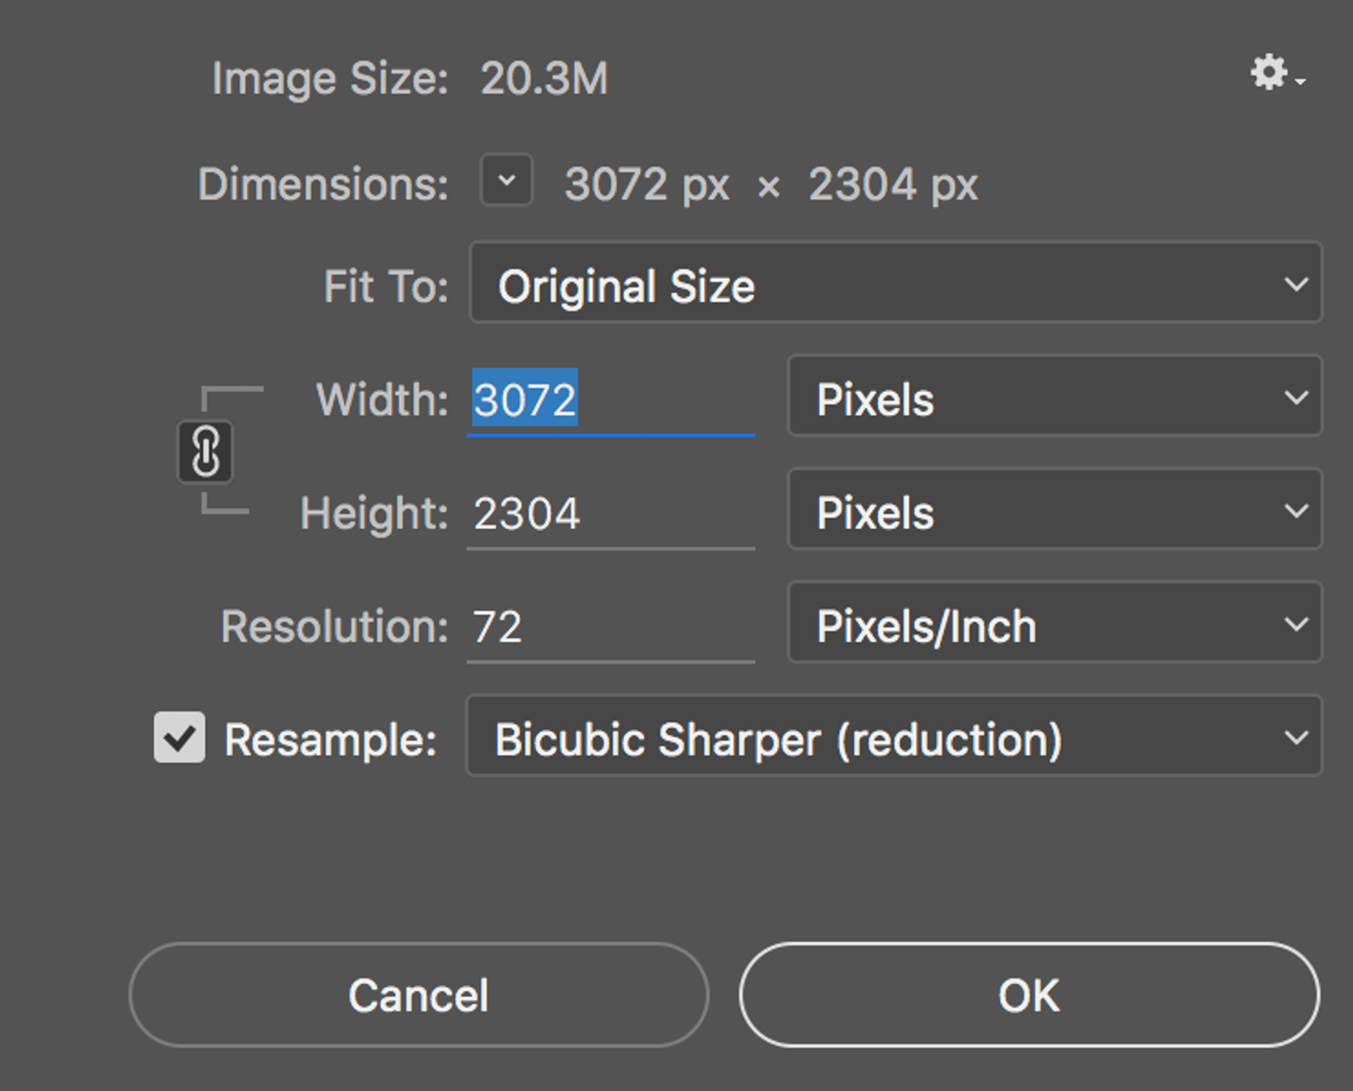
Task: Open the Dimensions unit dropdown arrow
Action: coord(507,180)
